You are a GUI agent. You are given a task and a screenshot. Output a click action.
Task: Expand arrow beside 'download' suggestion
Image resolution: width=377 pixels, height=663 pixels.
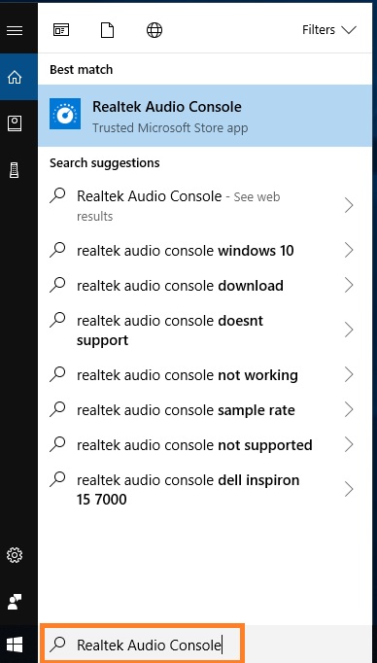349,286
